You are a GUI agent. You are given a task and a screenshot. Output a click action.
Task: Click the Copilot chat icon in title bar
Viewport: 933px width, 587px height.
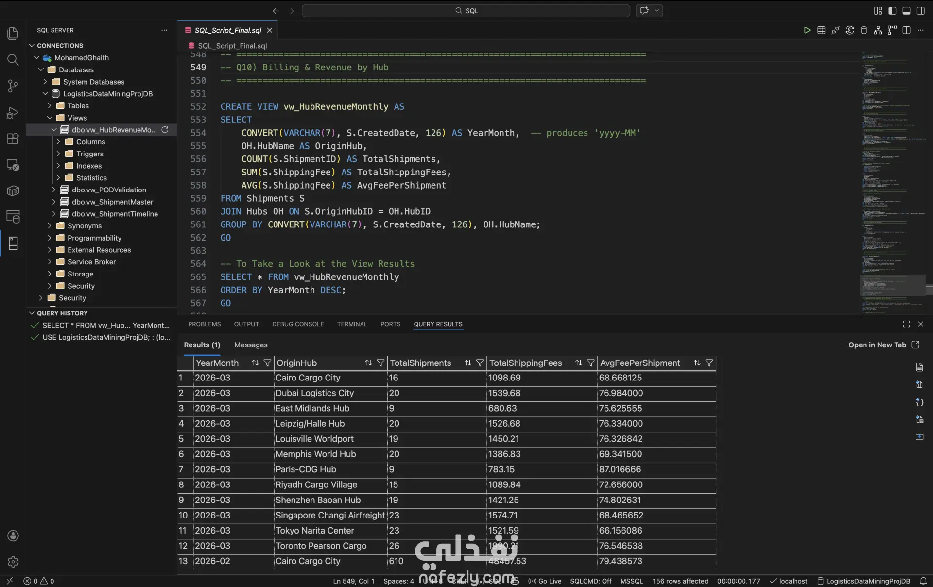point(644,11)
